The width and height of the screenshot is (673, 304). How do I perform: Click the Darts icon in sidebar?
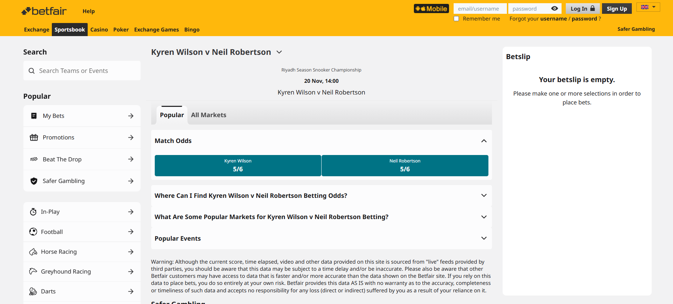click(33, 292)
